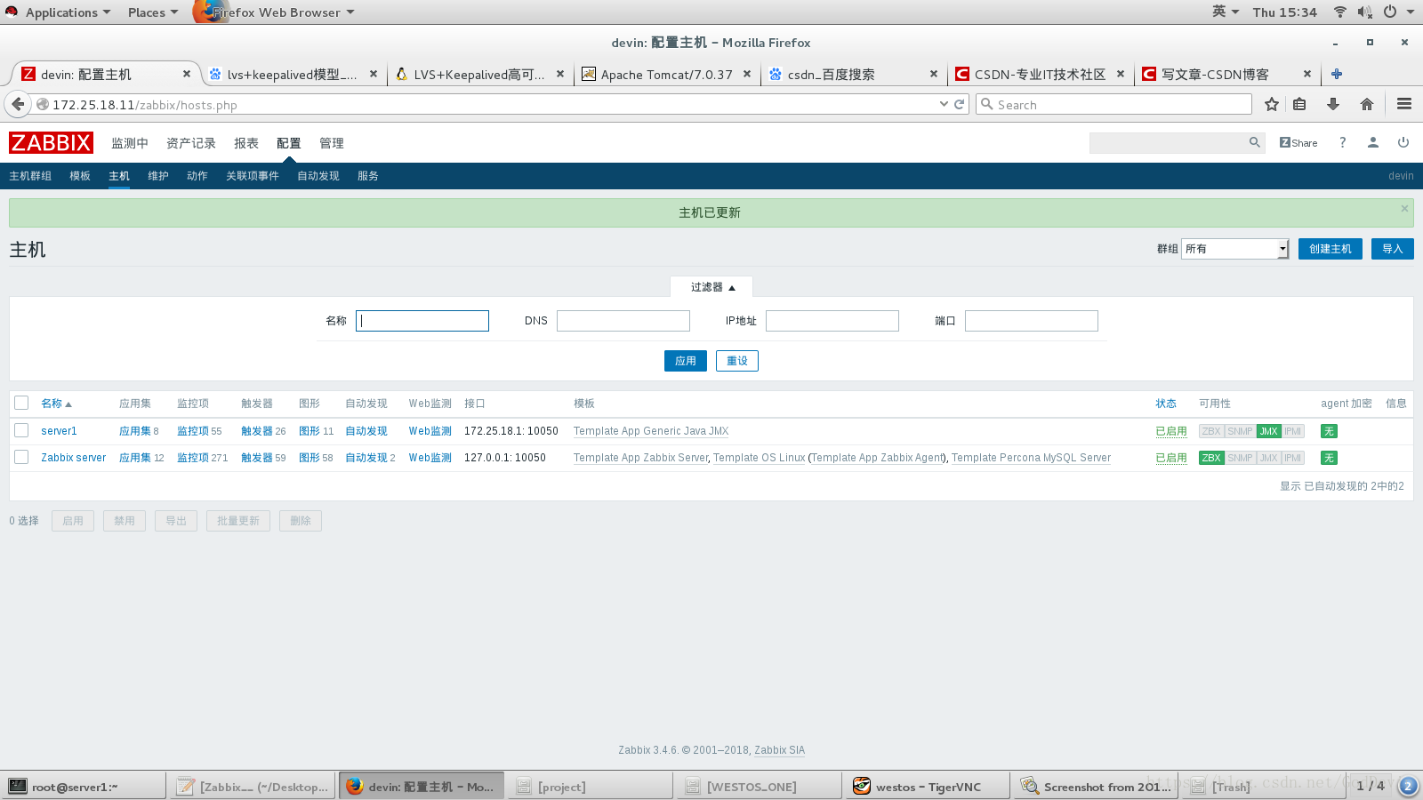Image resolution: width=1423 pixels, height=800 pixels.
Task: Open a new Firefox tab with plus icon
Action: (x=1337, y=74)
